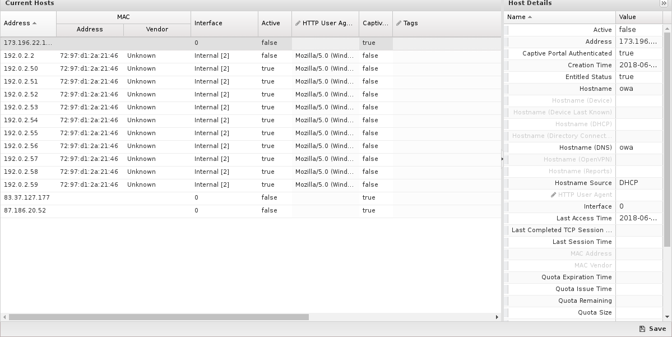The width and height of the screenshot is (672, 337).
Task: Sort by the Interface column header
Action: click(x=224, y=24)
